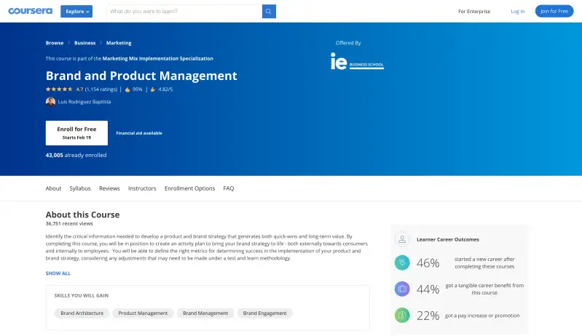Viewport: 582px width, 336px height.
Task: Select the Brand Engagement skill tag
Action: pos(264,313)
